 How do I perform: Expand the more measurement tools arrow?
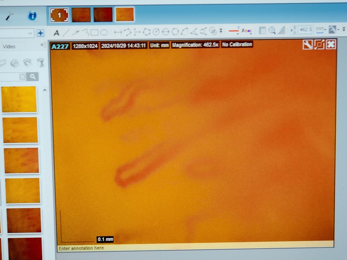[x=221, y=31]
